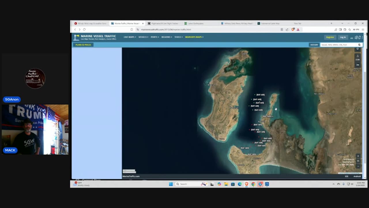Expand the WARSHIPS MAPS dropdown
Image resolution: width=369 pixels, height=208 pixels.
click(x=194, y=37)
